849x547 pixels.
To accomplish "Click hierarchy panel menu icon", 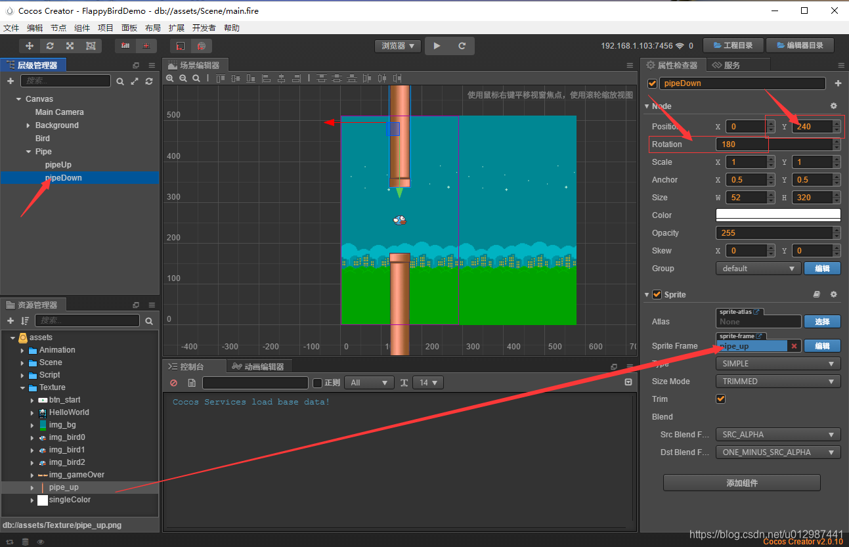I will (x=152, y=65).
